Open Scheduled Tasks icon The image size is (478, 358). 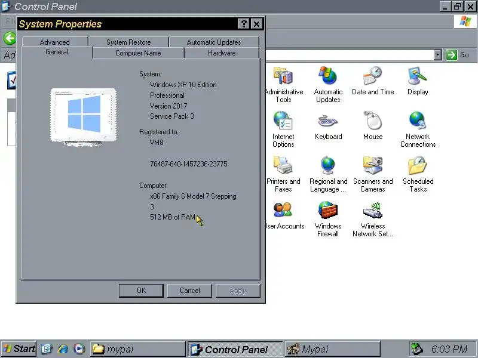[418, 174]
